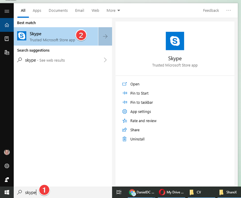241x198 pixels.
Task: Expand skype web results chevron
Action: point(105,60)
